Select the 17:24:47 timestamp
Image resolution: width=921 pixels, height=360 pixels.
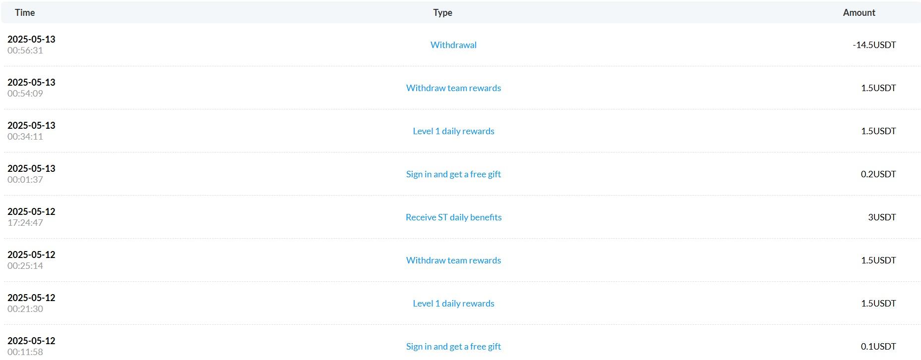(x=25, y=222)
